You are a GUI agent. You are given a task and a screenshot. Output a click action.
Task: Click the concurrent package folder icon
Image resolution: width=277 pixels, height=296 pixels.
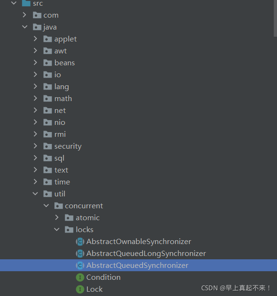tap(59, 206)
